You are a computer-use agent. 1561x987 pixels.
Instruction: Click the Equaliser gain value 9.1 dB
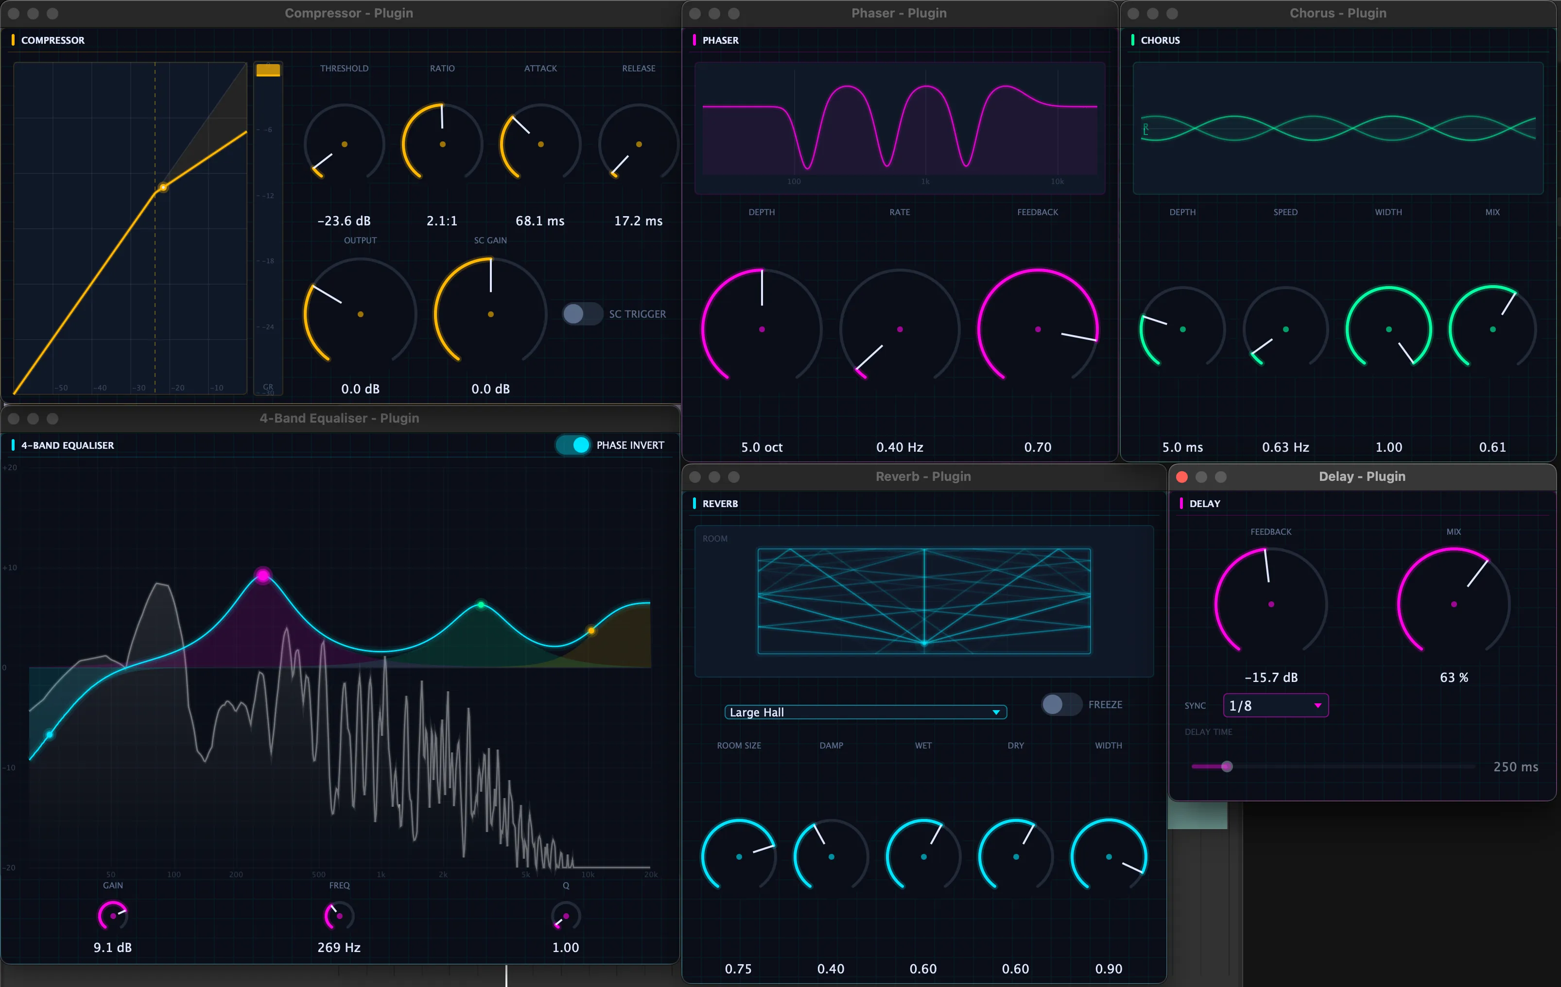pos(113,948)
